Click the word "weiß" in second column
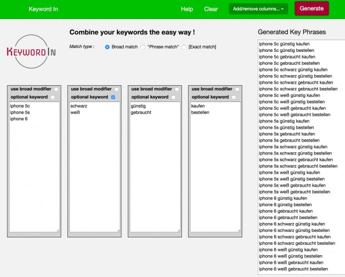Viewport: 345px width, 277px height. (x=75, y=113)
